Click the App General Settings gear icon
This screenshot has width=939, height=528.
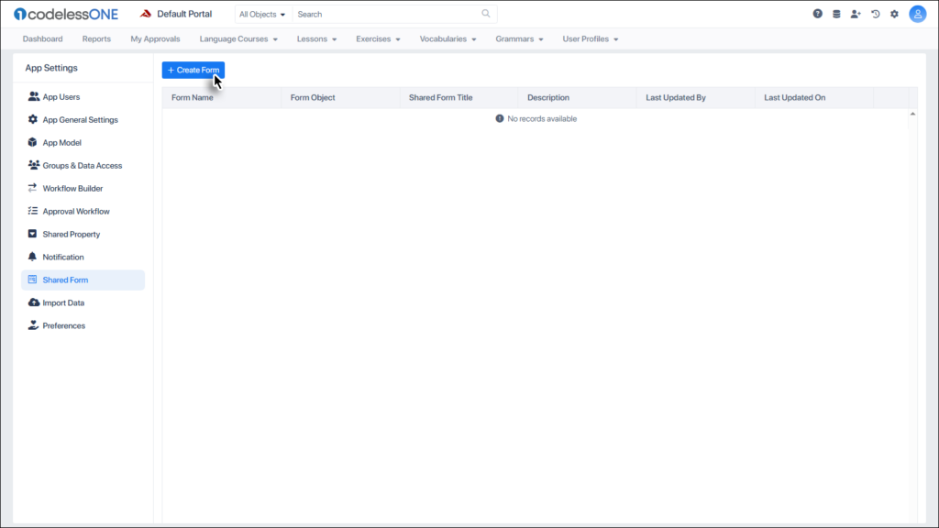point(33,119)
